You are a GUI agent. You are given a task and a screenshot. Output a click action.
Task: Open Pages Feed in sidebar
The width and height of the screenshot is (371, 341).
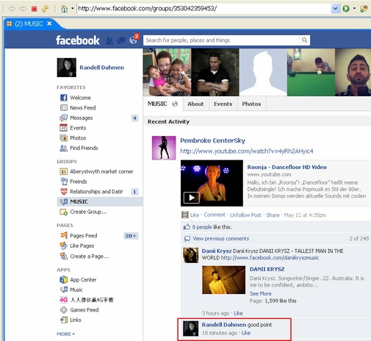tap(84, 236)
